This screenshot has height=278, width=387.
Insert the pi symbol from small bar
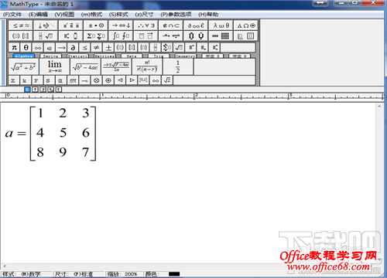14,47
